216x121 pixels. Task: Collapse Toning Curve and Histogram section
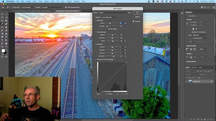click(96, 59)
